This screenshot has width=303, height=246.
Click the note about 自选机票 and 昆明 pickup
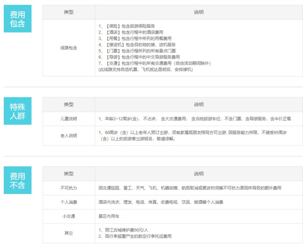[145, 69]
